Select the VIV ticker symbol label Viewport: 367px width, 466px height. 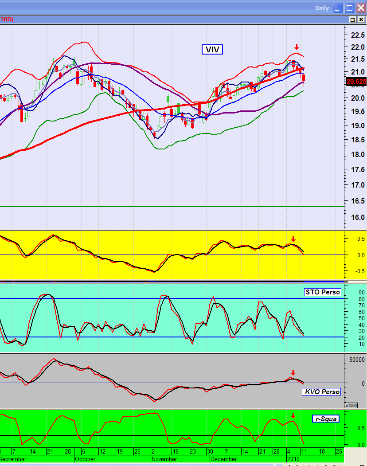point(212,49)
